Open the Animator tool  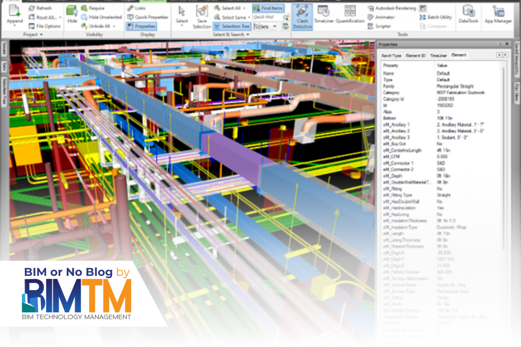coord(381,17)
